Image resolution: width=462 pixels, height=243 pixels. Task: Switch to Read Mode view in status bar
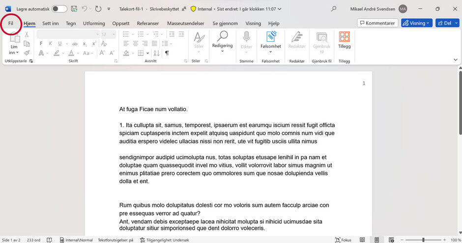click(x=362, y=240)
